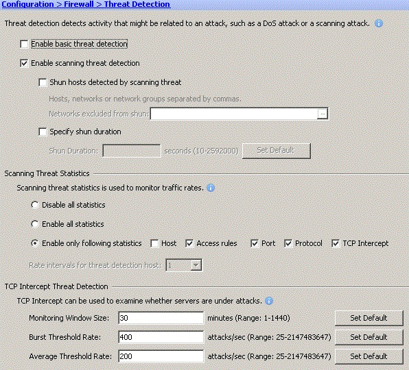The width and height of the screenshot is (409, 370).
Task: Click Set Default for Average Threshold Rate
Action: click(369, 356)
